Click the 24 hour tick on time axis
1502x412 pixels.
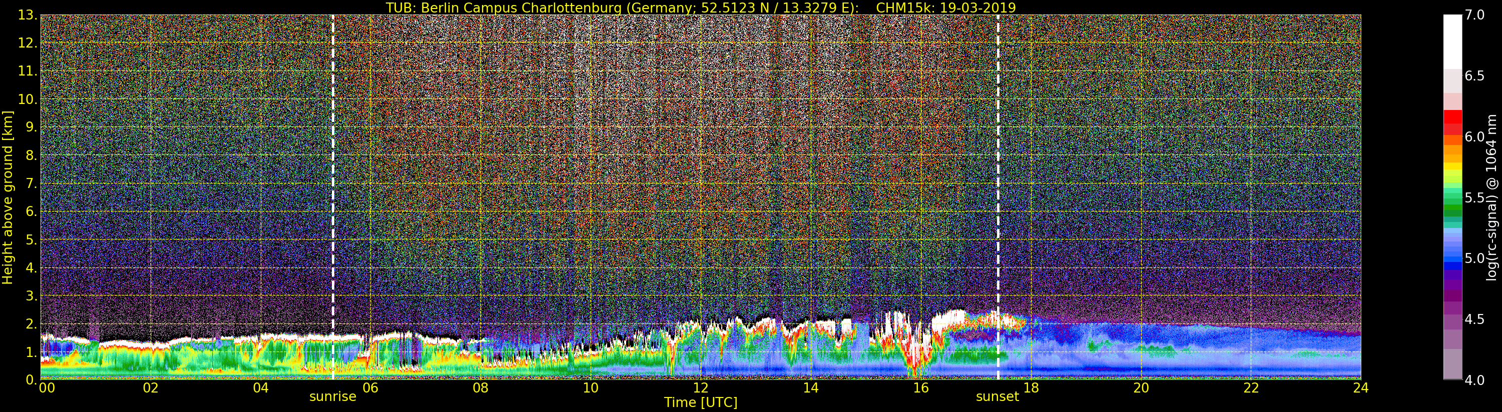[1360, 388]
